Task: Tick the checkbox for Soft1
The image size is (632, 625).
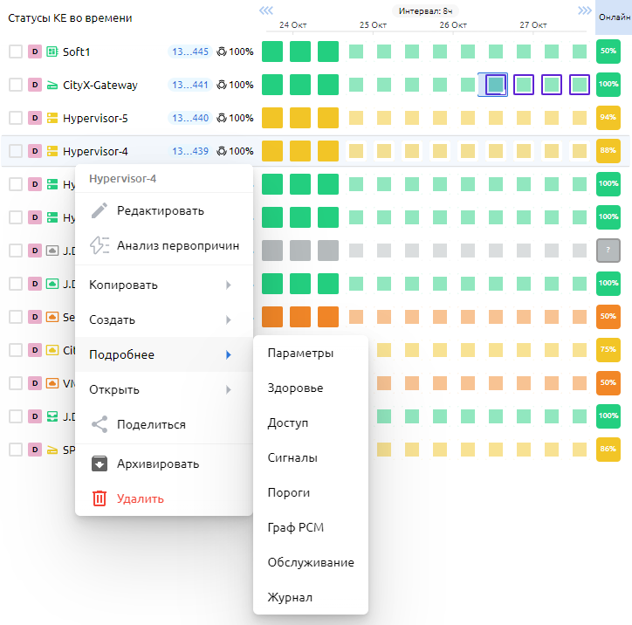Action: (x=16, y=52)
